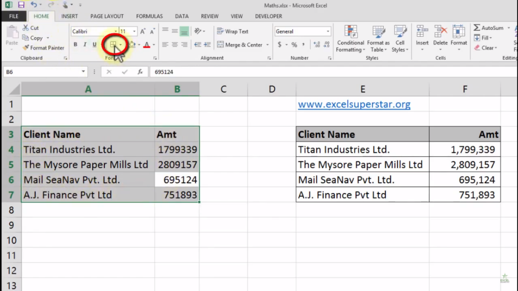Toggle Wrap Text
The image size is (518, 291).
pyautogui.click(x=232, y=31)
